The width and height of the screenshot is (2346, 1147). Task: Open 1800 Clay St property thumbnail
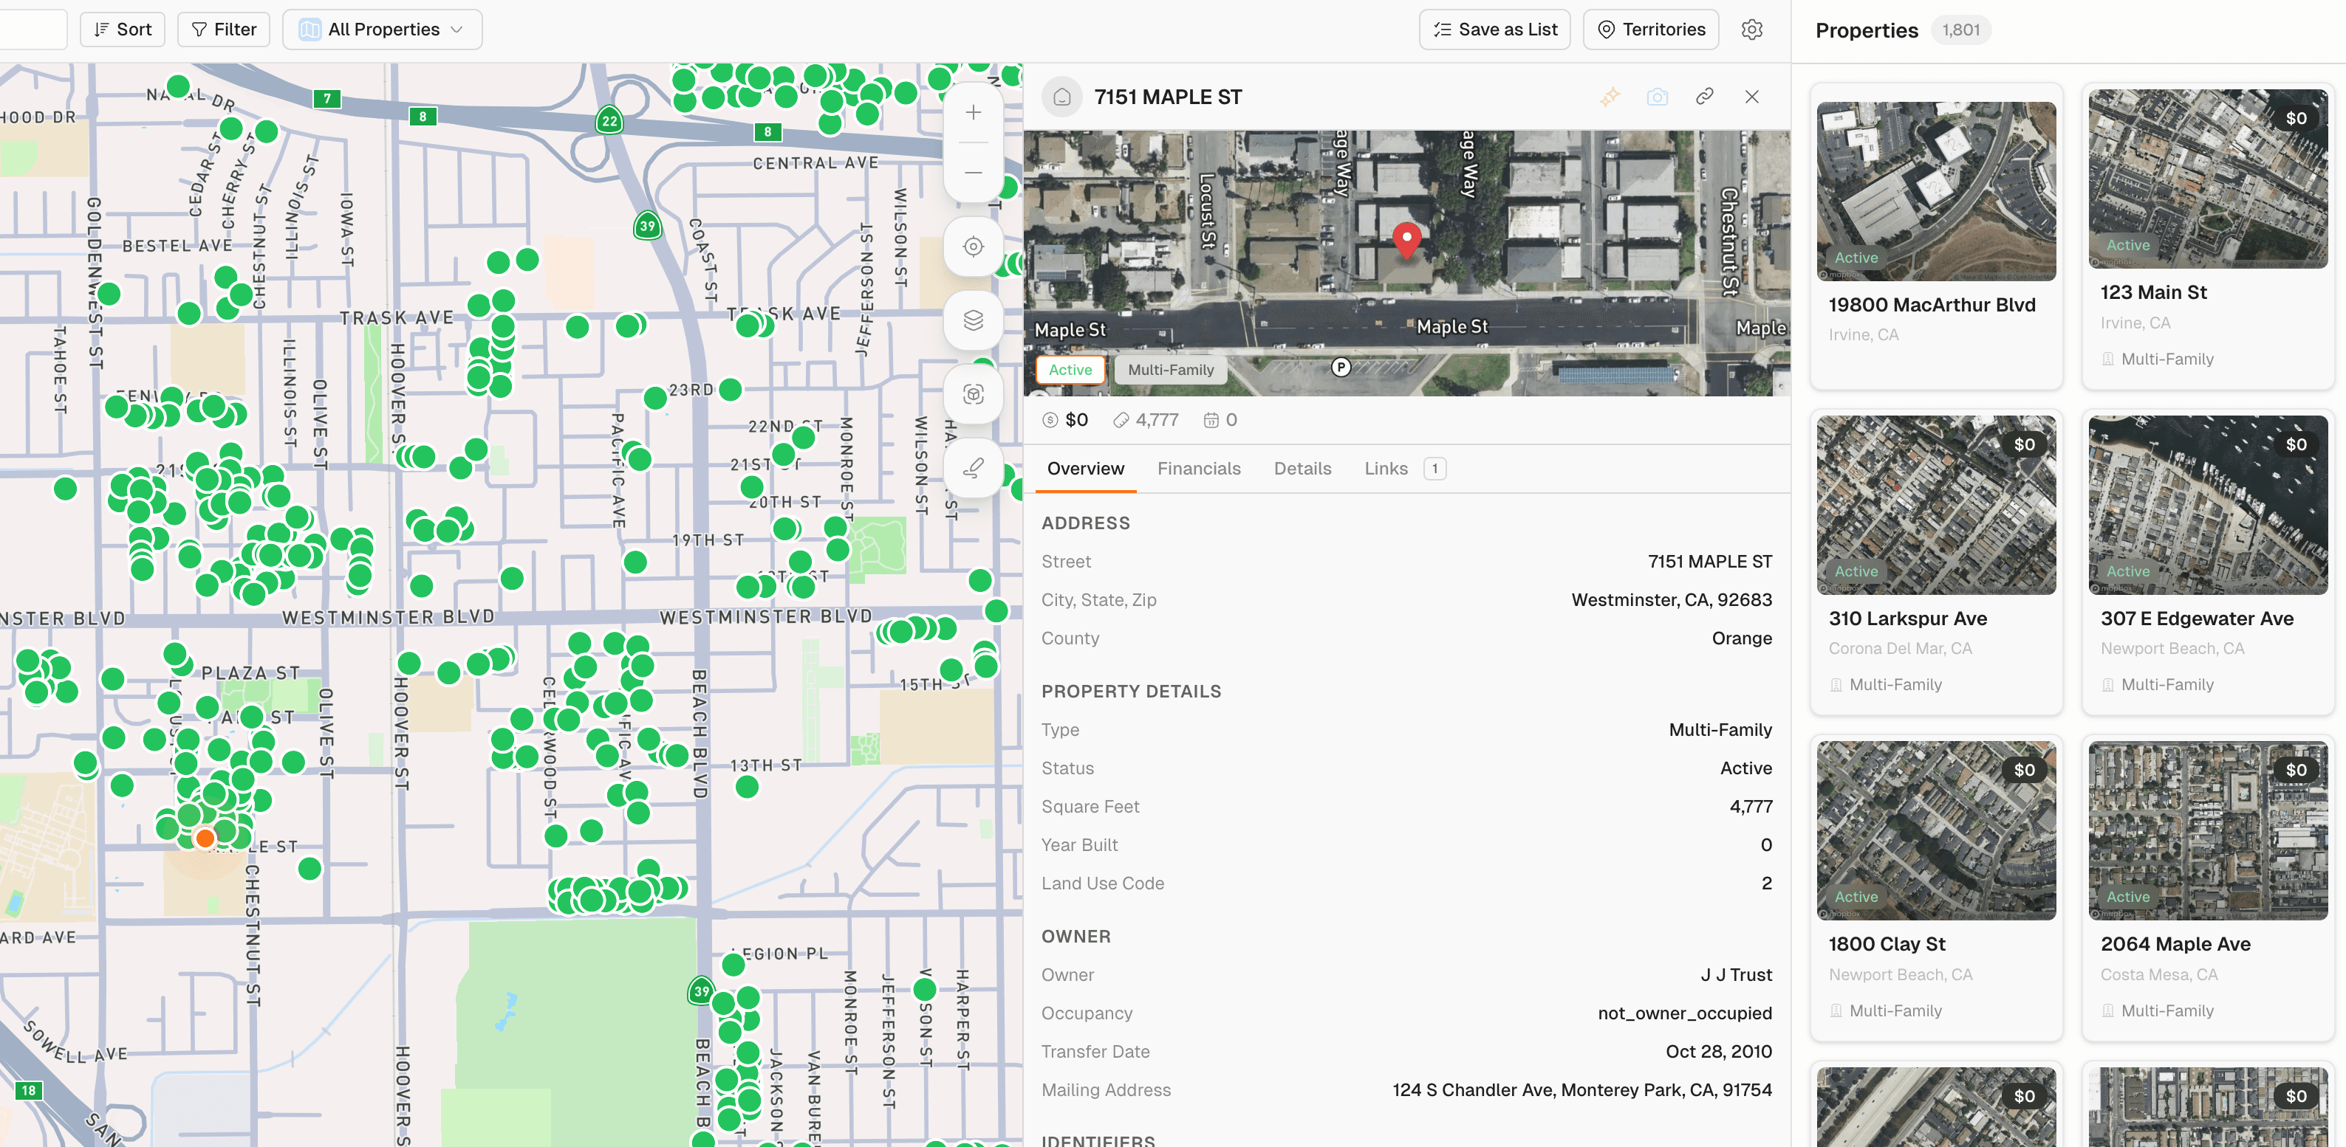coord(1935,830)
